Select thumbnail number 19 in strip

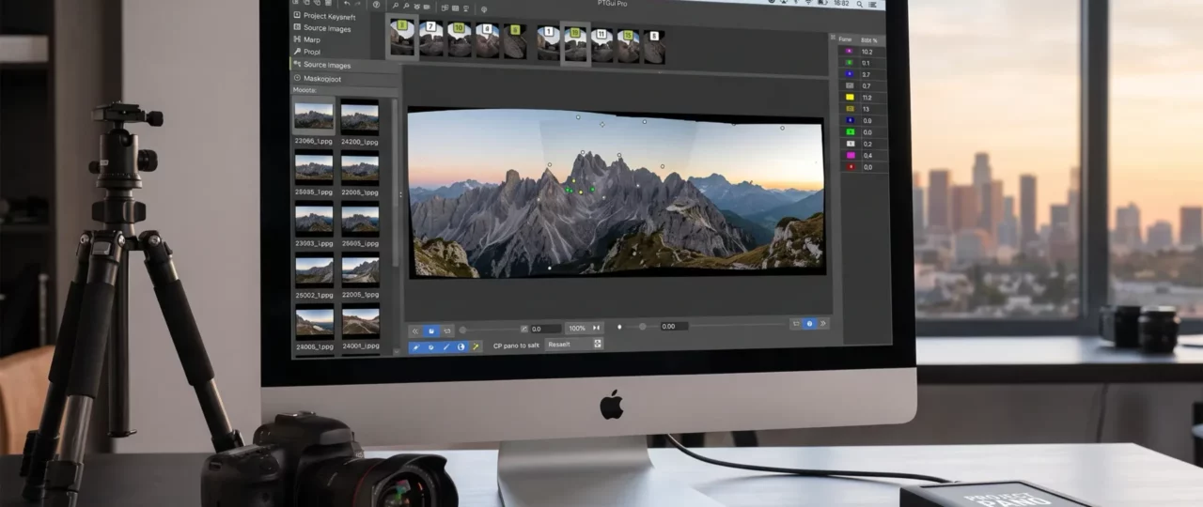tap(575, 43)
